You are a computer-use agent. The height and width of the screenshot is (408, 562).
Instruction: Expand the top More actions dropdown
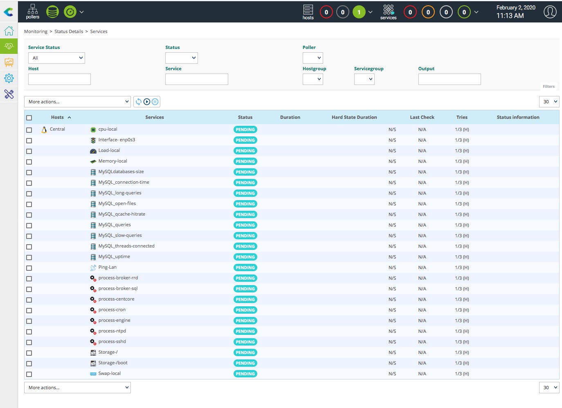(x=77, y=102)
